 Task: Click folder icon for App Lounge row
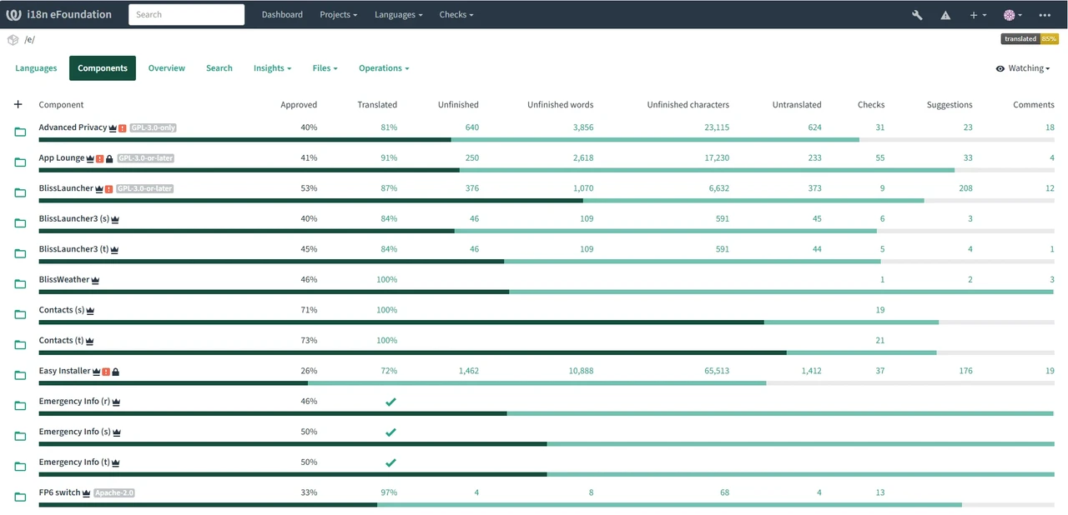(20, 162)
